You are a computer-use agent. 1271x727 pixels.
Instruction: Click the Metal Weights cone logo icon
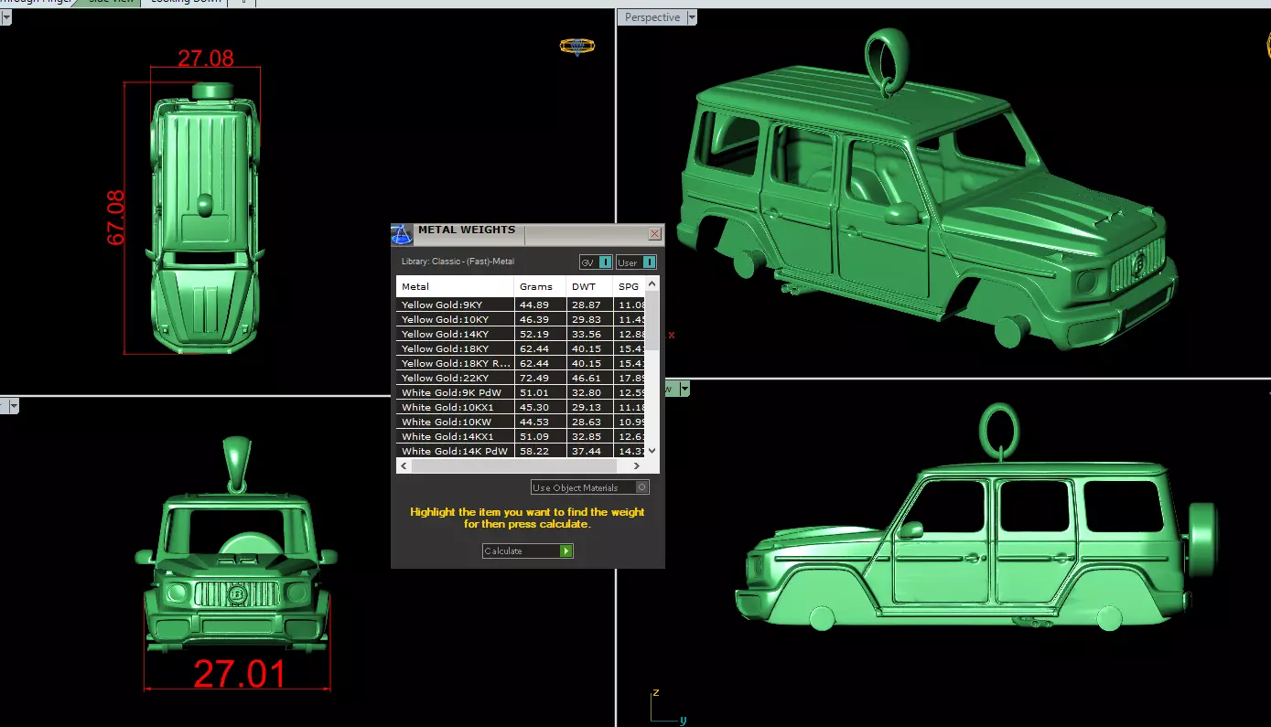(402, 234)
